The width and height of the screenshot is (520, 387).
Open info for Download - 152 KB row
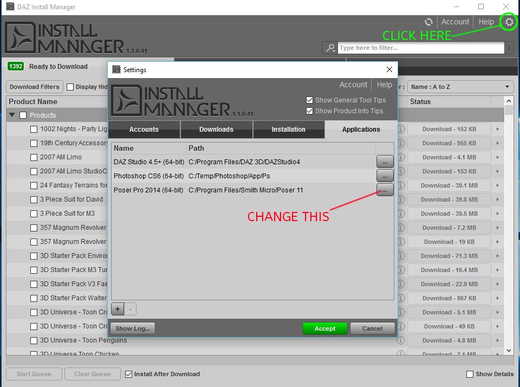401,129
